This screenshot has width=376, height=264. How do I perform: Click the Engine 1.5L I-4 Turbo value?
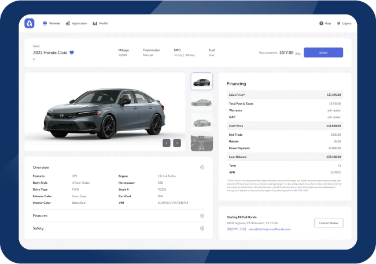[x=167, y=176]
